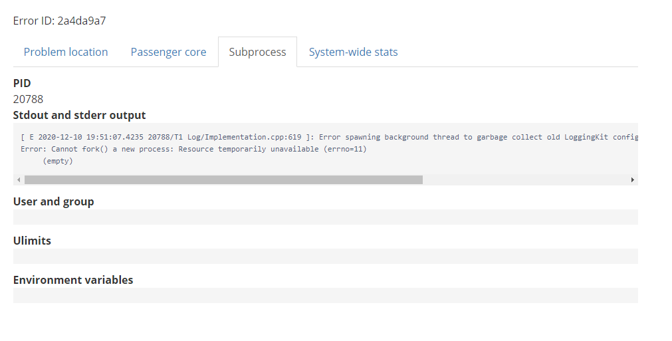672x341 pixels.
Task: Open the System-wide stats tab
Action: pyautogui.click(x=353, y=52)
